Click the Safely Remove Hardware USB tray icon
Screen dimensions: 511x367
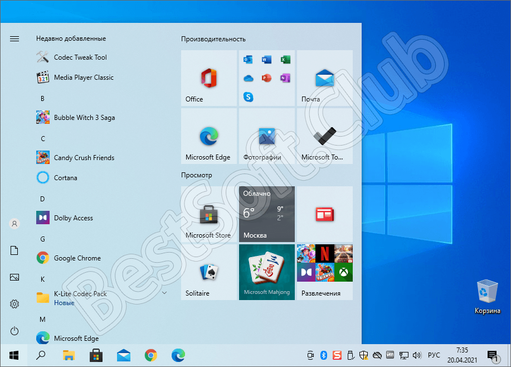351,355
